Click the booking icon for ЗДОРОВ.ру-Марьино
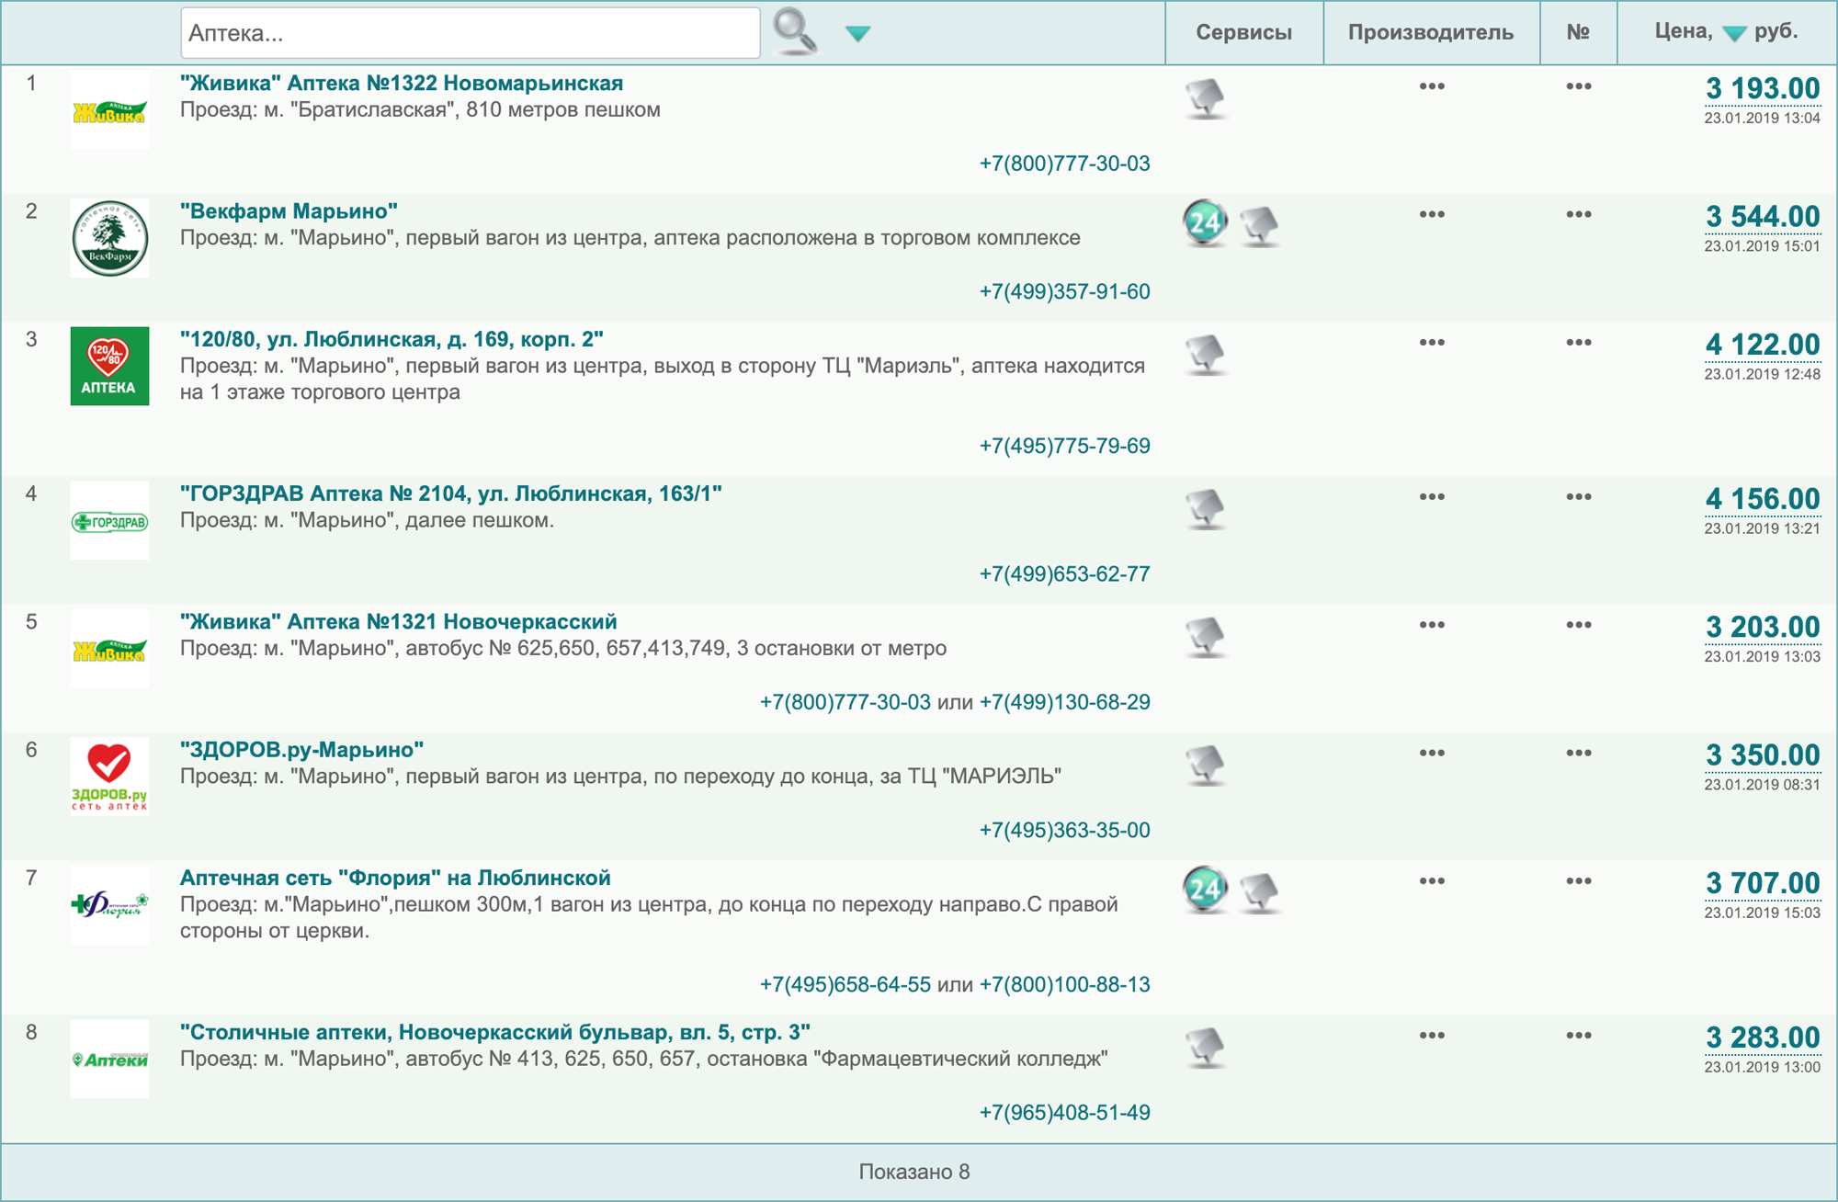This screenshot has height=1202, width=1838. click(1205, 765)
